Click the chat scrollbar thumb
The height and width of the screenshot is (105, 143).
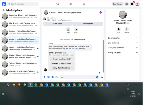(x=103, y=56)
